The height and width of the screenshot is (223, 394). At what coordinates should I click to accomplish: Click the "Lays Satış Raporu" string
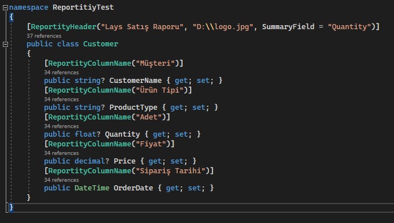pyautogui.click(x=142, y=27)
